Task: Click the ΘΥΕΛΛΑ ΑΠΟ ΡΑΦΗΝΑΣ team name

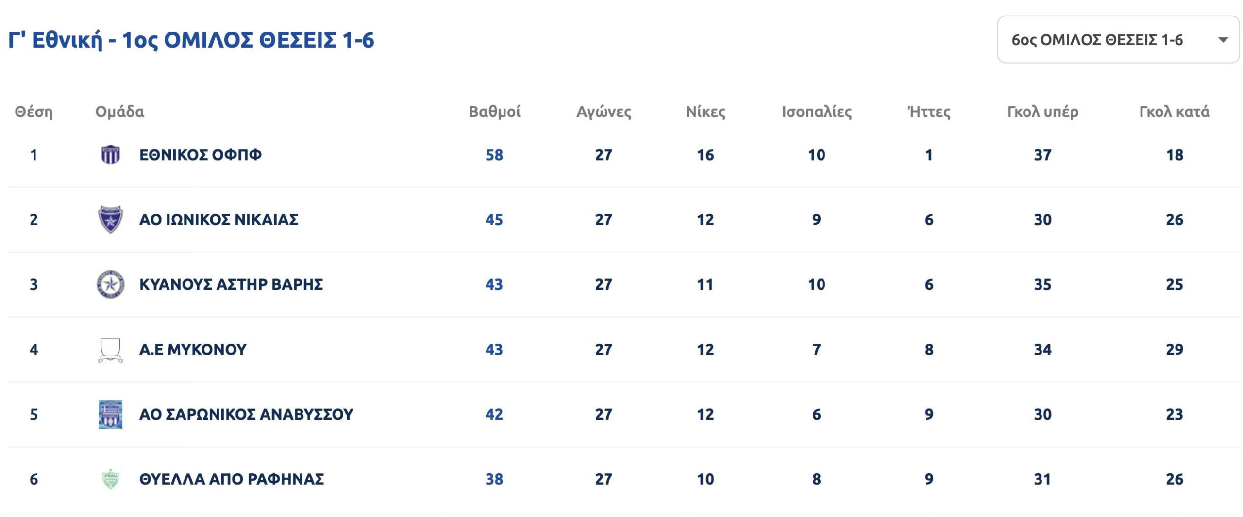Action: (x=231, y=479)
